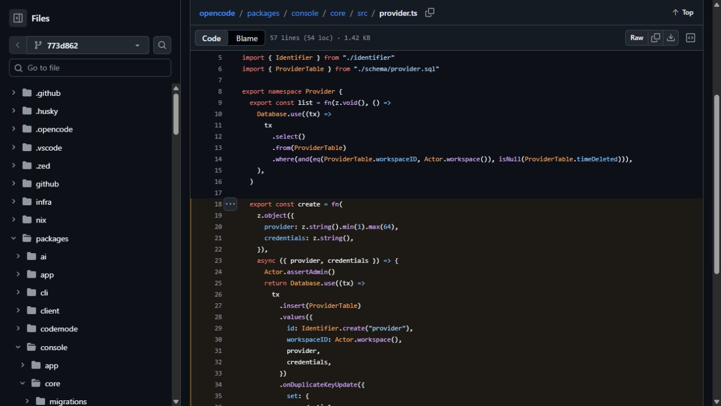Viewport: 721px width, 406px height.
Task: Click the .husky folder icon
Action: click(x=27, y=111)
